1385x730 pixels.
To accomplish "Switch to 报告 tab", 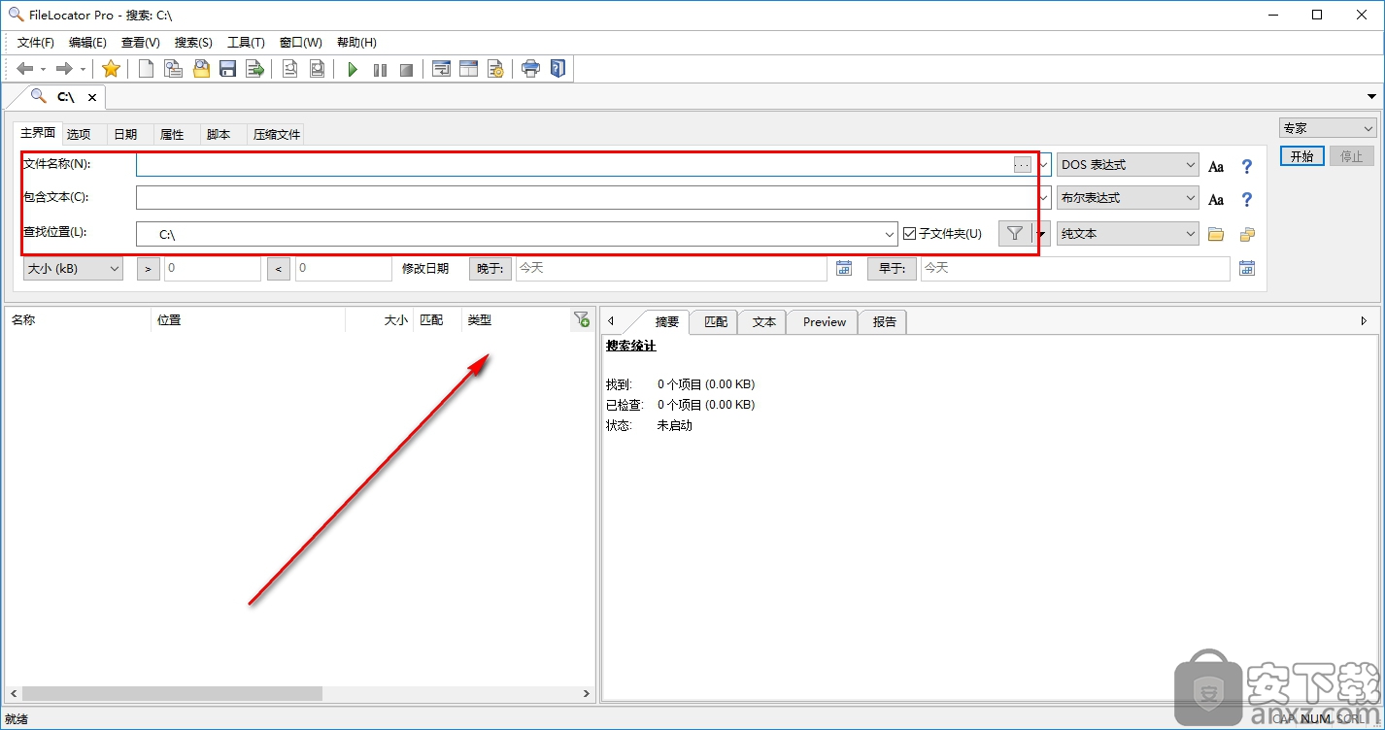I will pyautogui.click(x=885, y=322).
